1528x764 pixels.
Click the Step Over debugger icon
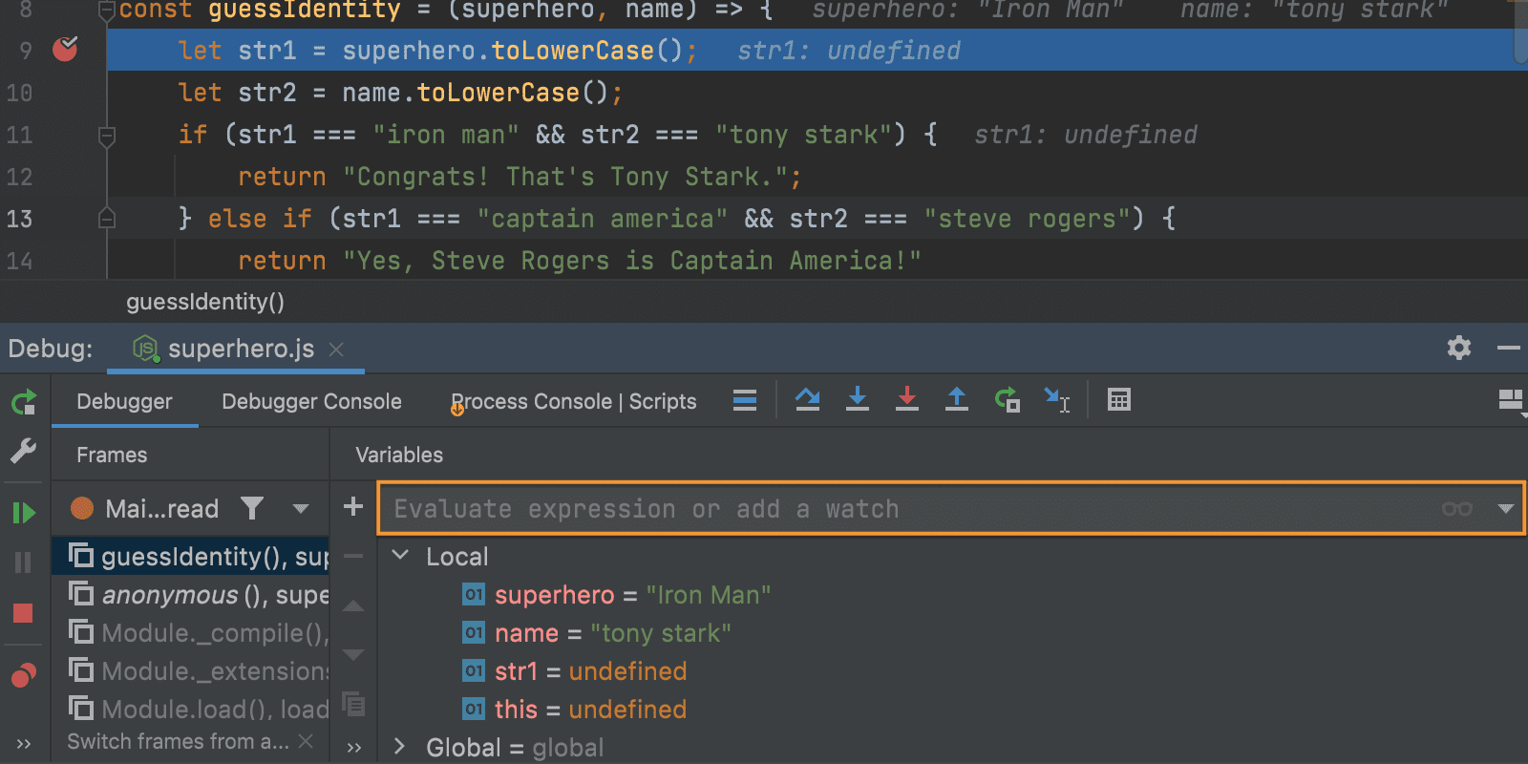pos(808,400)
